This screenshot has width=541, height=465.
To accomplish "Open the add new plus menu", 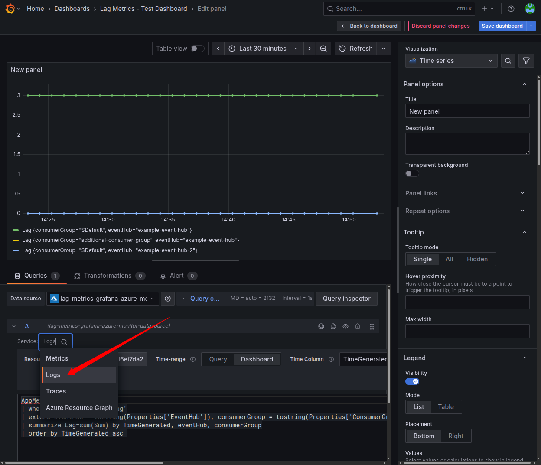I will [488, 9].
